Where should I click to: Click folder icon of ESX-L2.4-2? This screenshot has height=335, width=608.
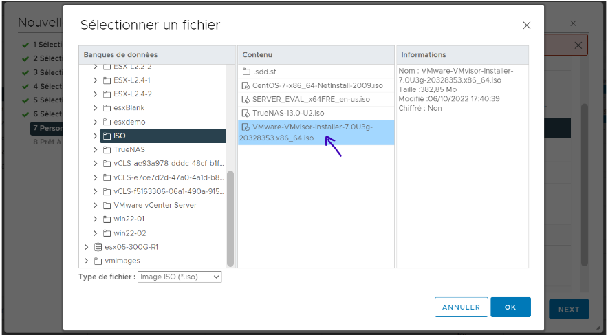tap(107, 94)
